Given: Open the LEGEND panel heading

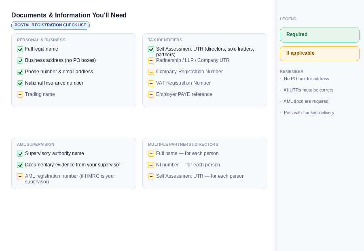Looking at the screenshot, I should (x=288, y=19).
